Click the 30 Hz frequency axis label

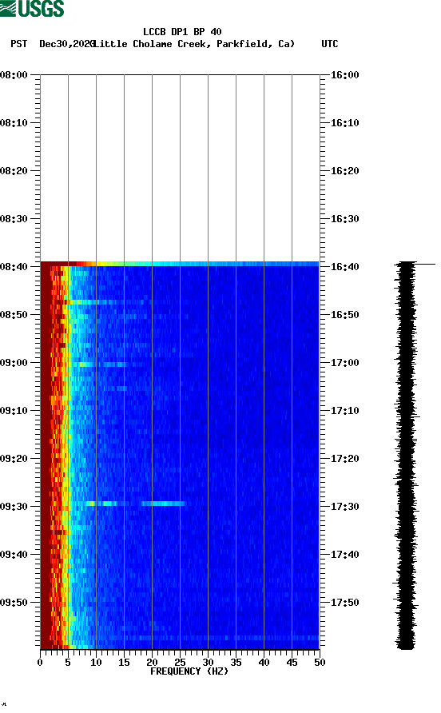click(x=208, y=663)
